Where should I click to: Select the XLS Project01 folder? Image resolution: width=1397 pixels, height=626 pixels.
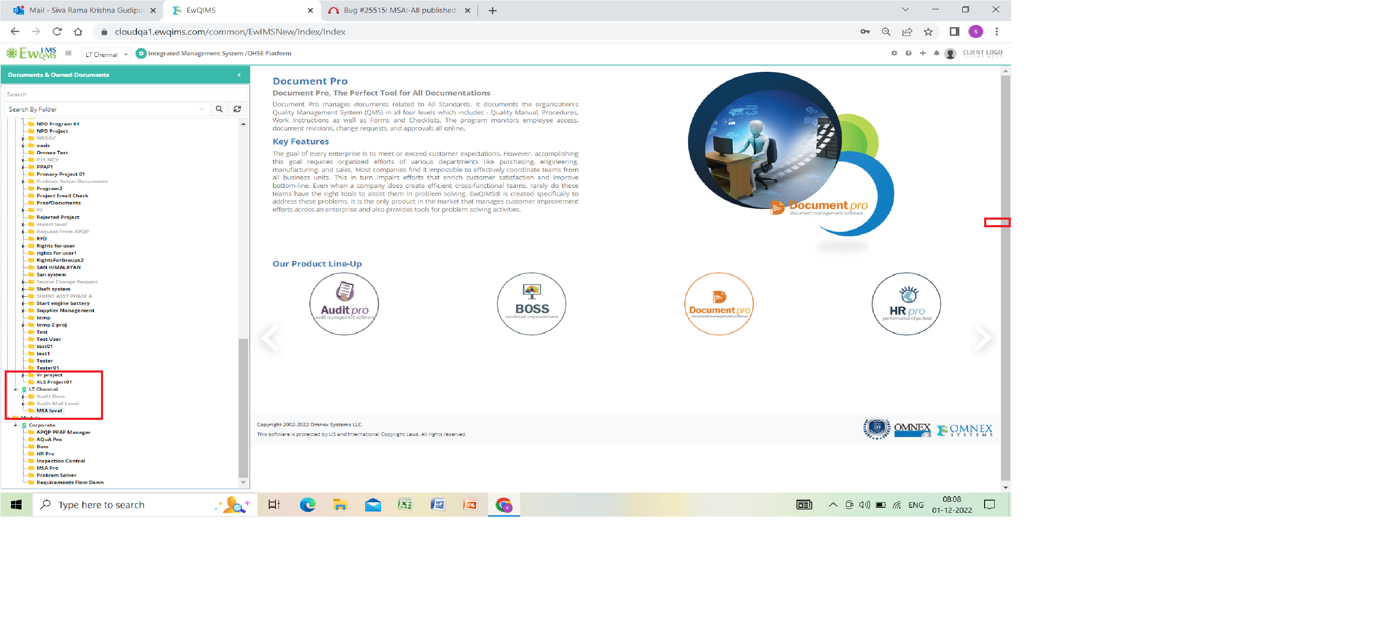click(x=54, y=382)
